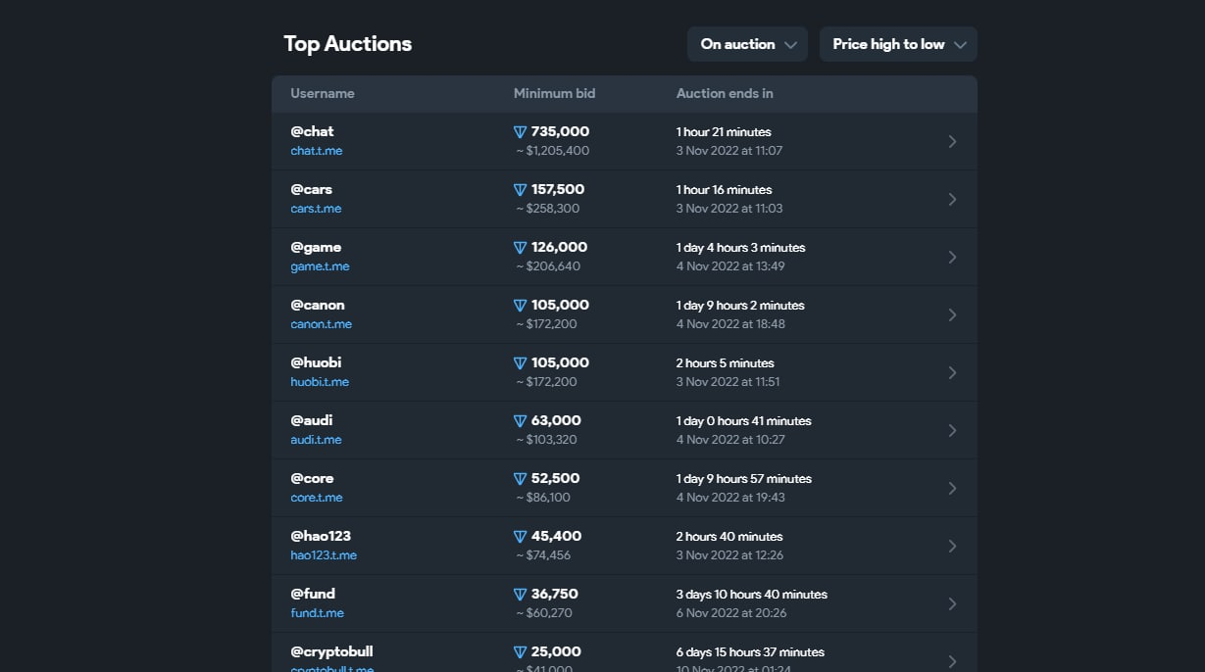This screenshot has width=1205, height=672.
Task: Click the TON icon beside 25,000 bid
Action: [x=521, y=652]
